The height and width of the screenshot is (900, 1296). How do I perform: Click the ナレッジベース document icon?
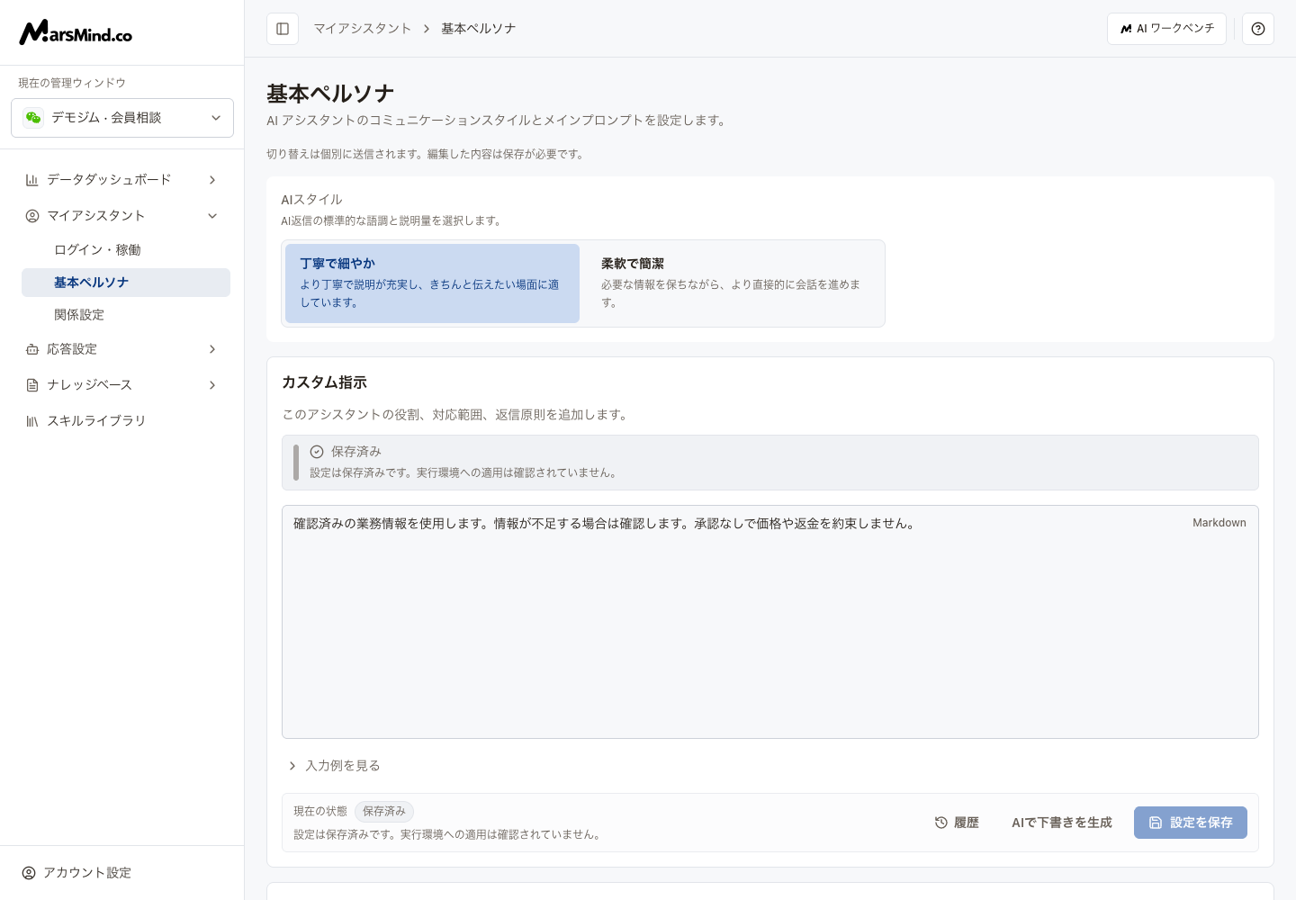coord(32,385)
